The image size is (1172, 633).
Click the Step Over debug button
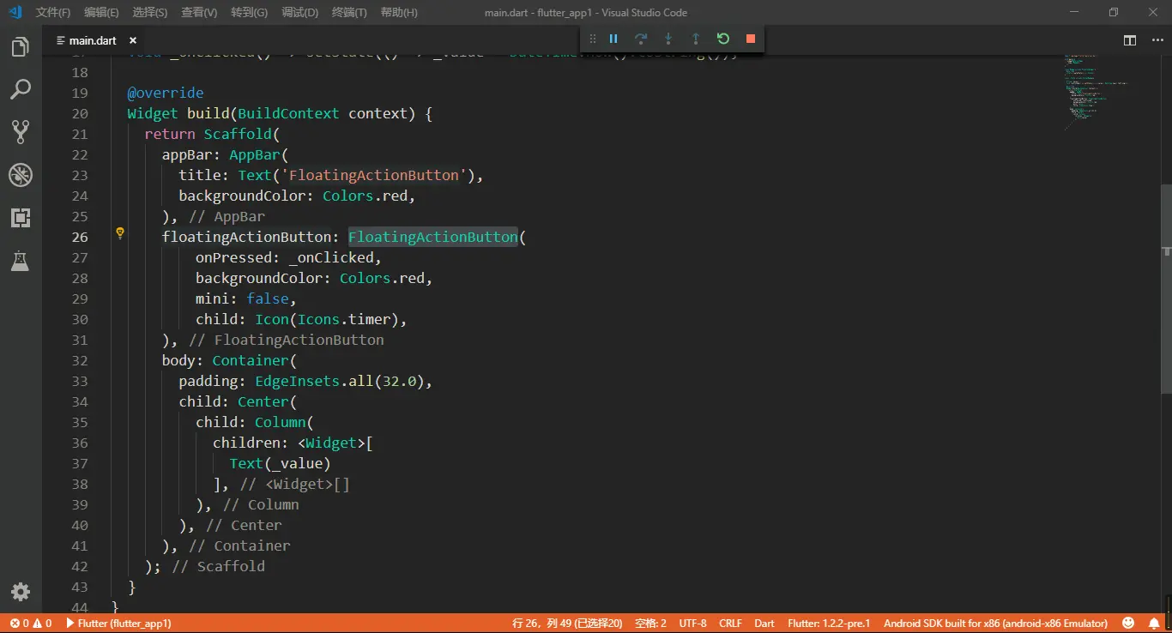641,39
